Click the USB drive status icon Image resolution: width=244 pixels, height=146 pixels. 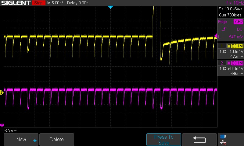tap(223, 137)
